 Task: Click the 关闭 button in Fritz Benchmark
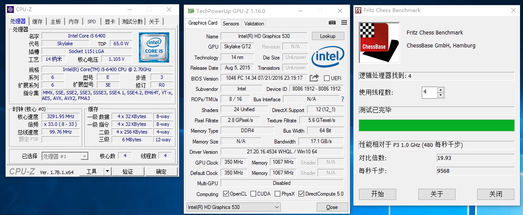[x=496, y=194]
